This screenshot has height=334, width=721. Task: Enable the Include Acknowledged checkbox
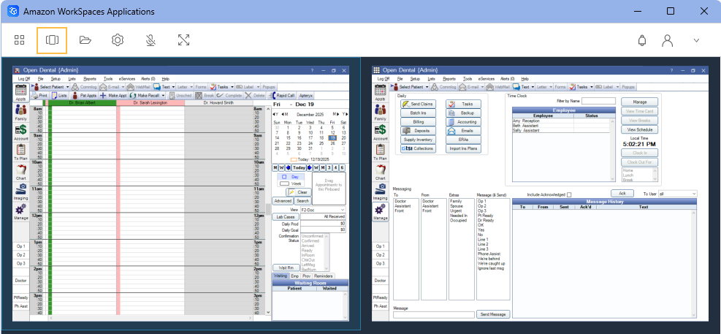click(x=569, y=194)
